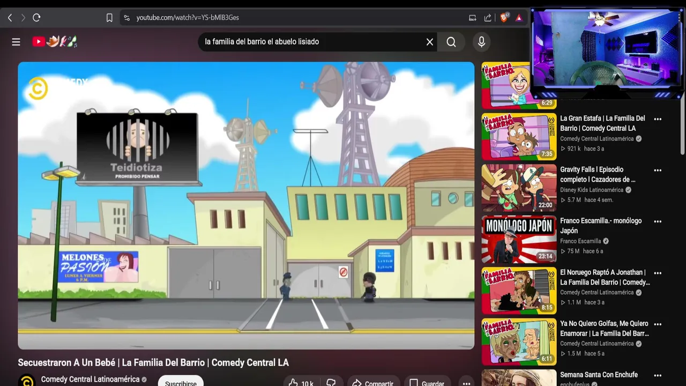Save the video with Guardar
The height and width of the screenshot is (386, 686).
tap(427, 383)
